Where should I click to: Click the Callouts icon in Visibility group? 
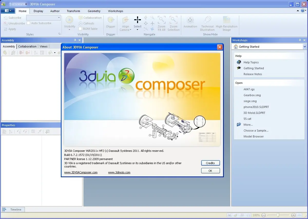pos(81,23)
